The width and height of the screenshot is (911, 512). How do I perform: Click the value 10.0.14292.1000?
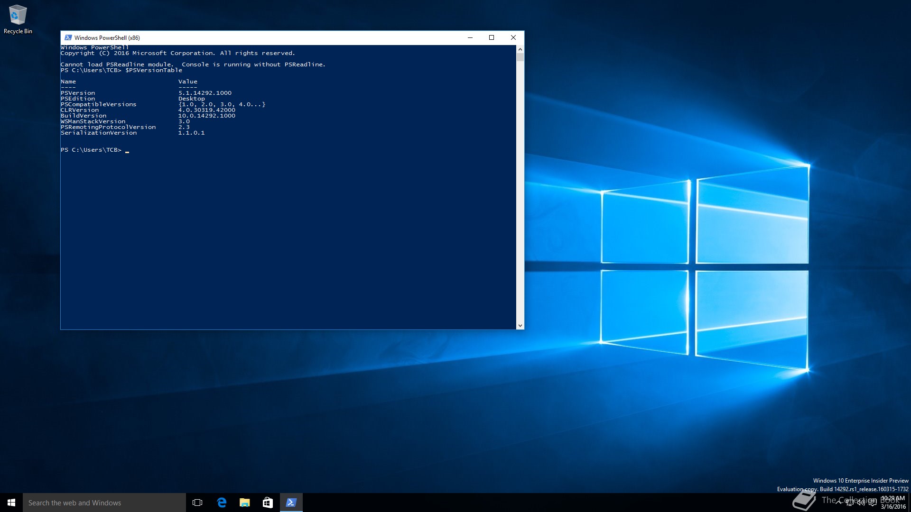click(207, 116)
